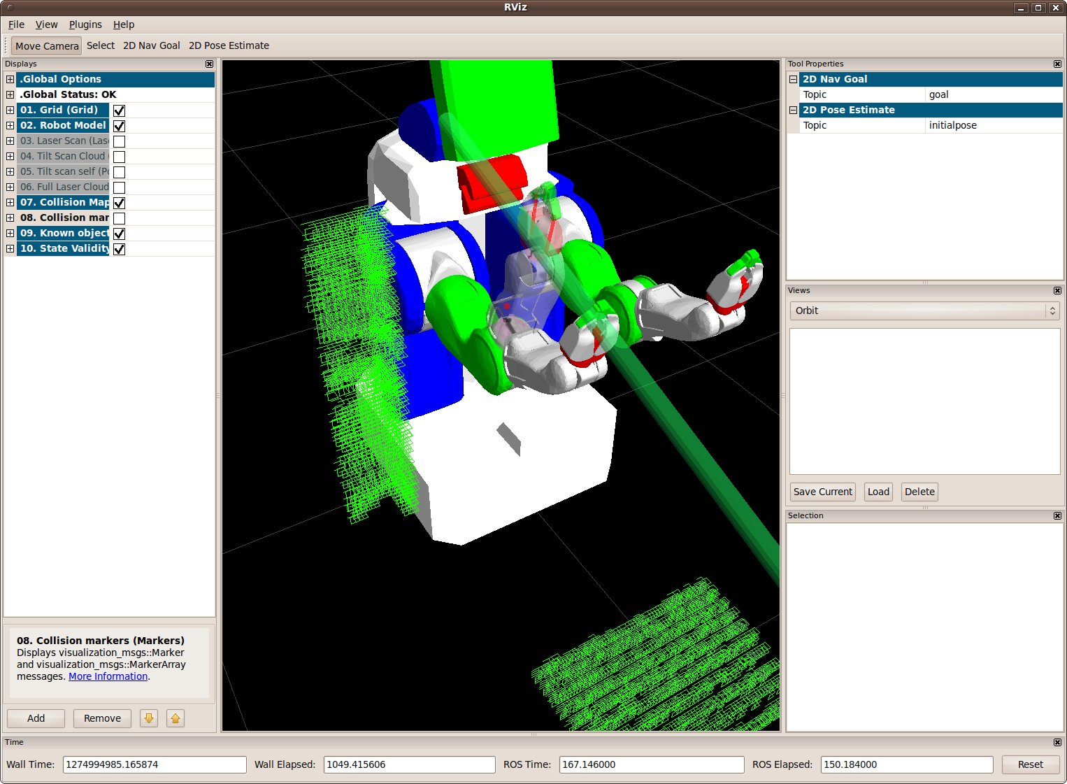Open the View menu
The image size is (1067, 784).
pos(47,24)
